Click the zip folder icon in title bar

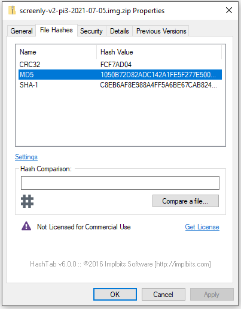(x=12, y=10)
